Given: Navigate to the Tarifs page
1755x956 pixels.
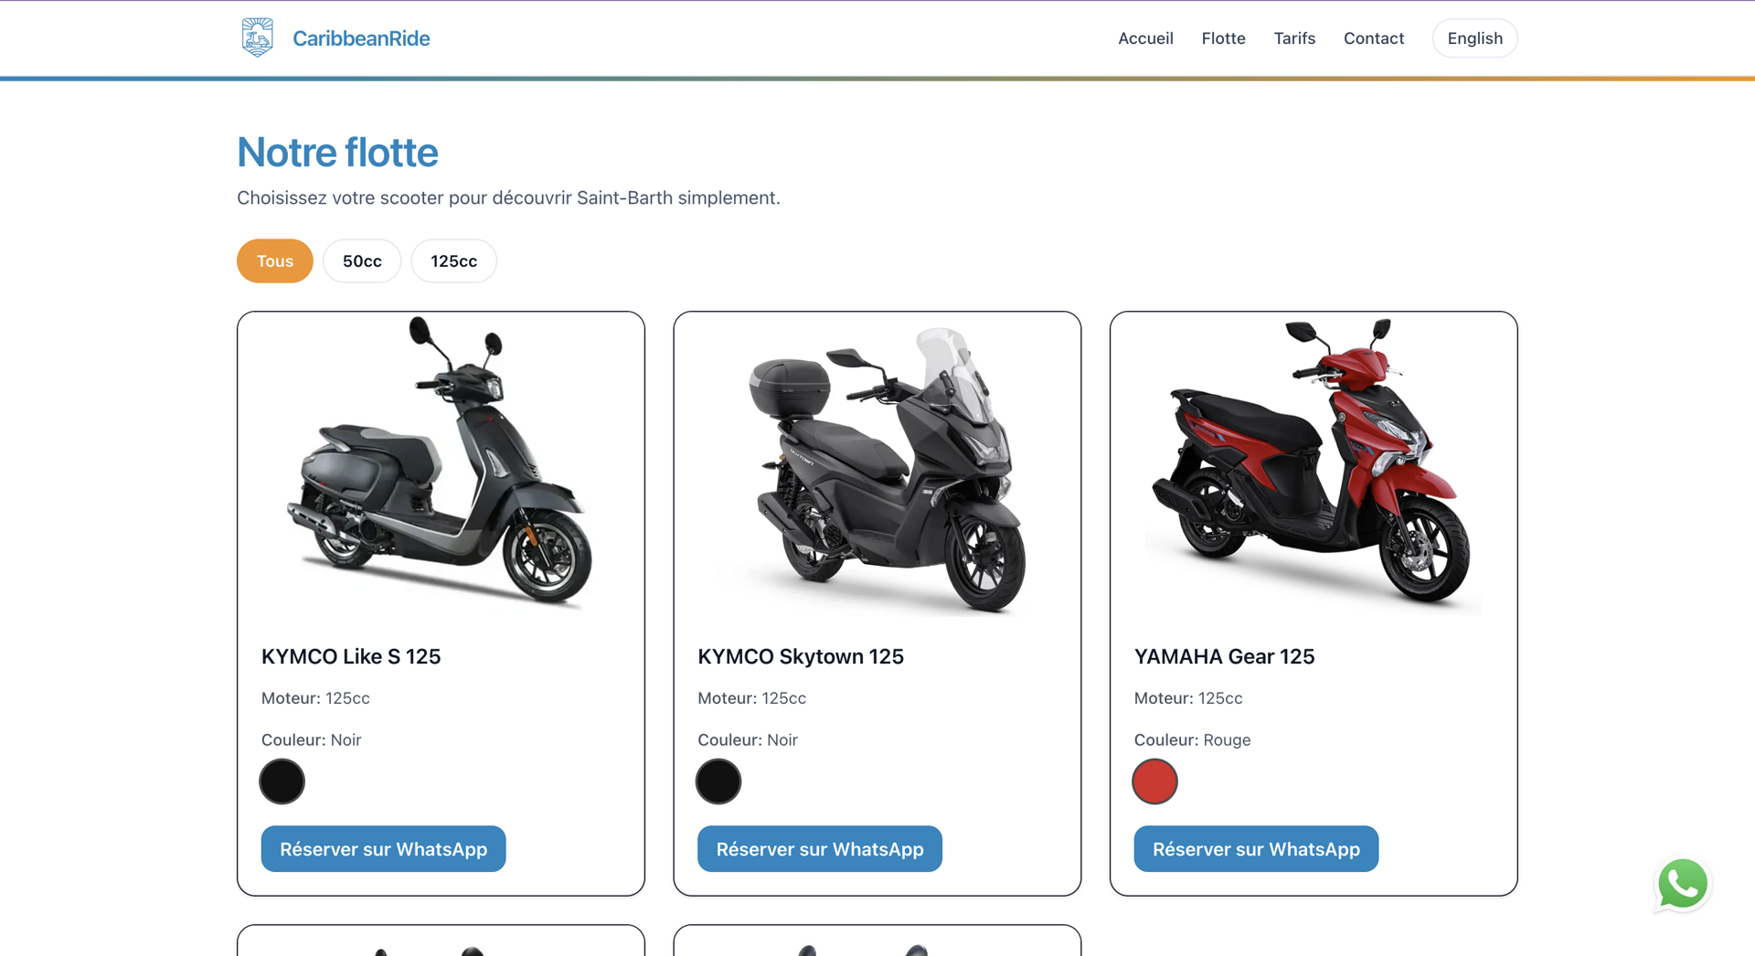Looking at the screenshot, I should tap(1294, 38).
